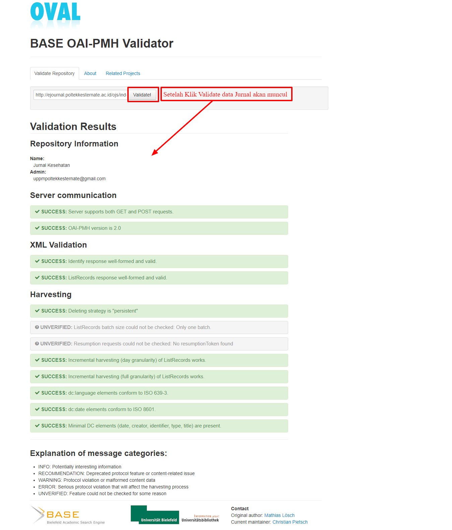Click checkmark icon for dc:language result
This screenshot has height=530, width=452.
pyautogui.click(x=37, y=393)
